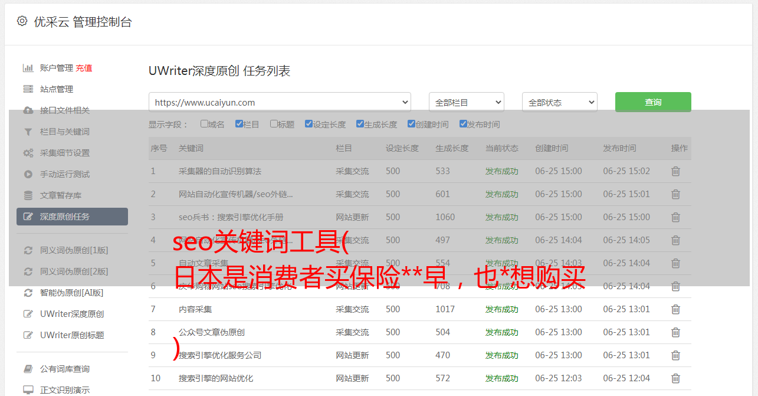This screenshot has width=758, height=396.
Task: Click the play icon beside 手动运行测试
Action: [28, 174]
